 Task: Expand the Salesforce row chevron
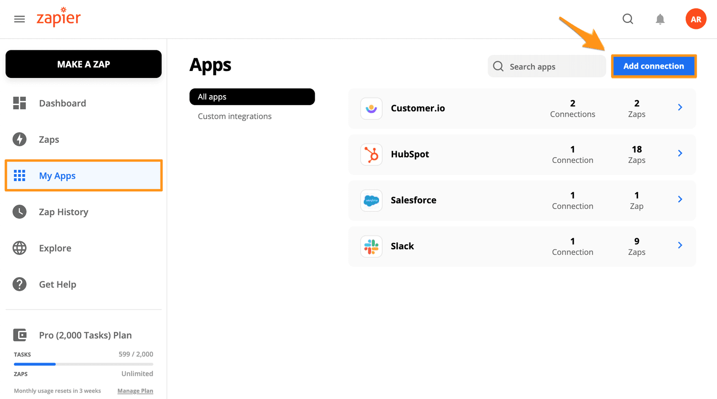pyautogui.click(x=680, y=199)
